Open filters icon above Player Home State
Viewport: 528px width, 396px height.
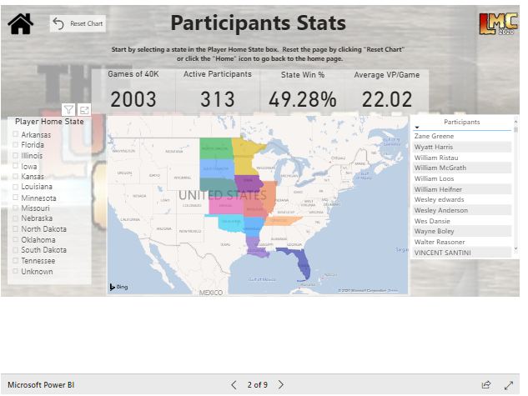[68, 110]
